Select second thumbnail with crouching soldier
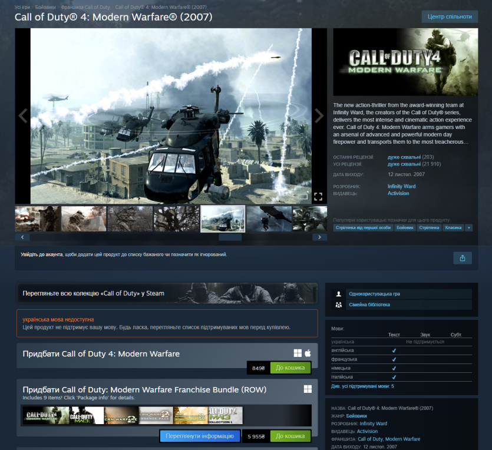The width and height of the screenshot is (492, 450). [84, 219]
